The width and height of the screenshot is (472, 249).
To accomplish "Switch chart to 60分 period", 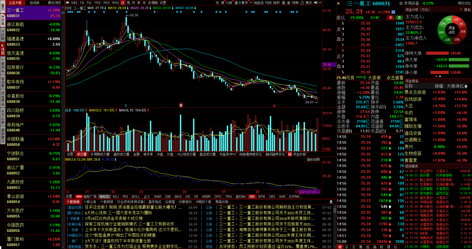I will click(x=115, y=3).
